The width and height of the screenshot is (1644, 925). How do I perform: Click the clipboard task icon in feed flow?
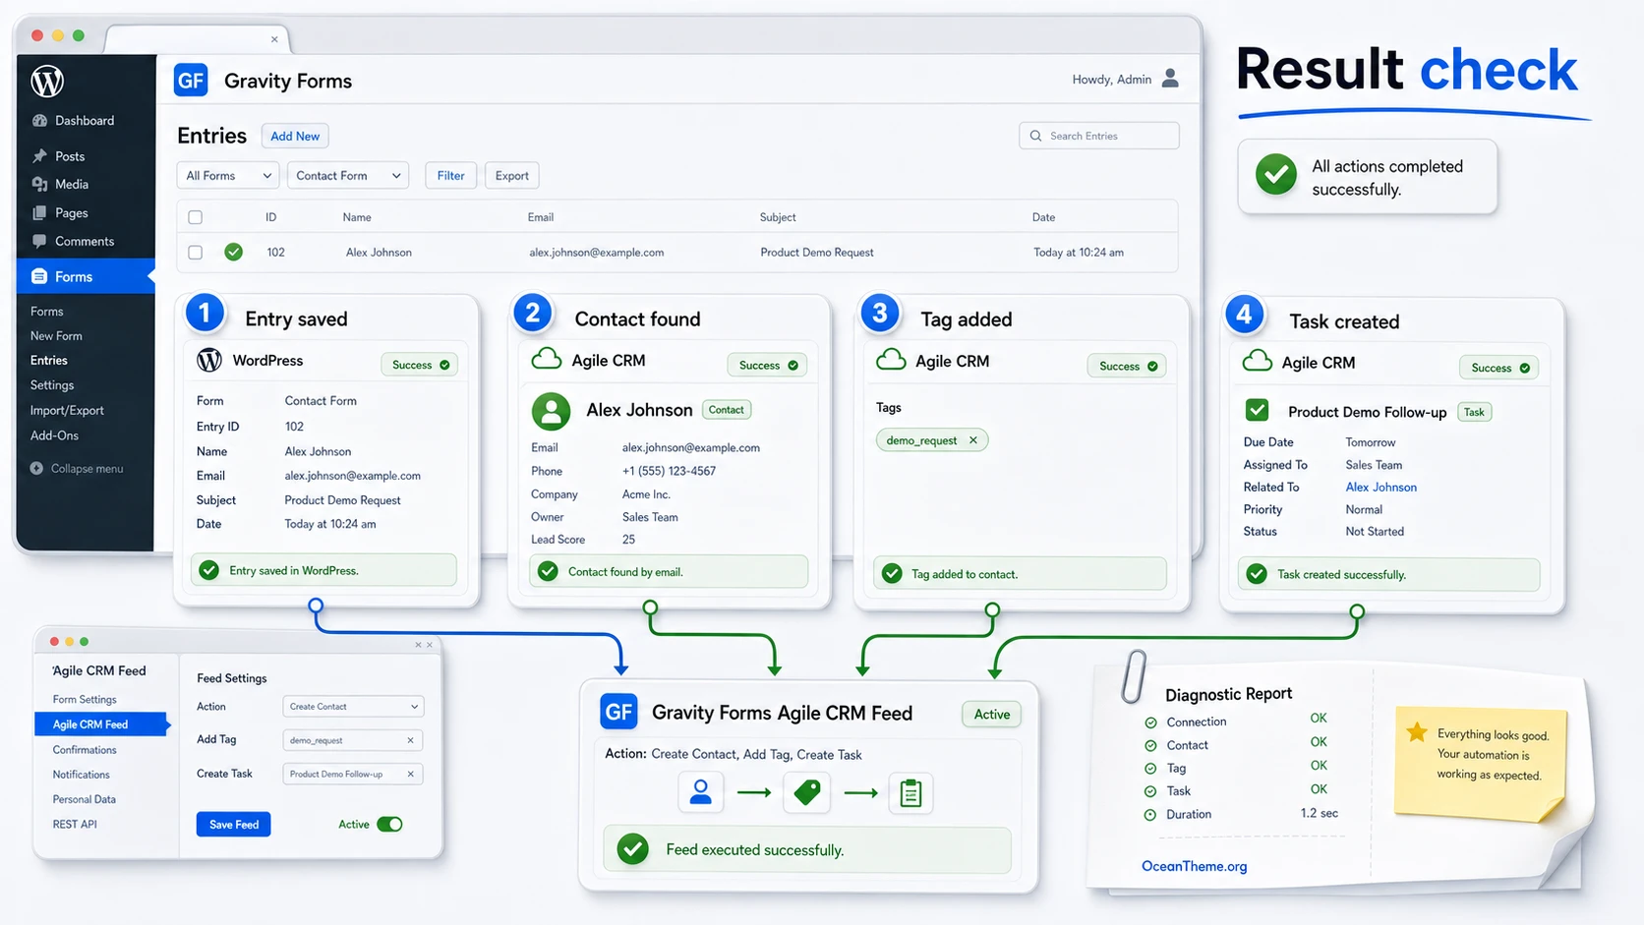coord(910,792)
